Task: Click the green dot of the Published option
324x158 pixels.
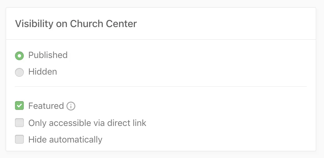Action: [x=19, y=56]
